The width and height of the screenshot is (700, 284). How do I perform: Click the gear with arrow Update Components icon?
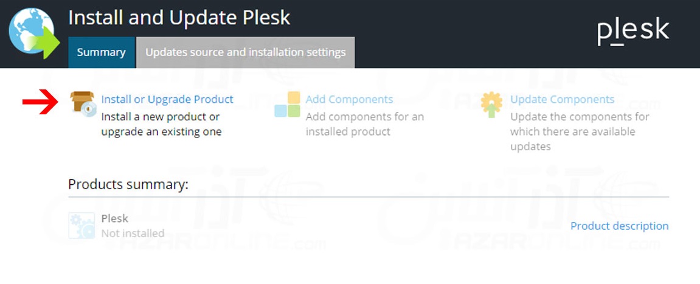tap(491, 105)
